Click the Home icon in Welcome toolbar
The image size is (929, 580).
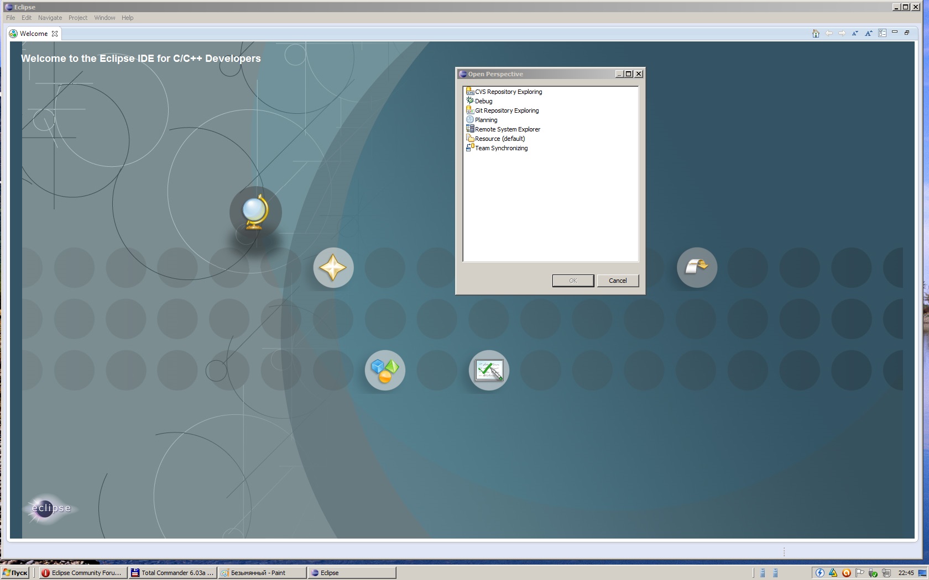pyautogui.click(x=816, y=33)
